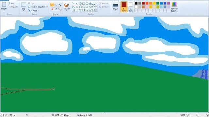Click the Yapıştır paste clipboard button

click(x=4, y=5)
